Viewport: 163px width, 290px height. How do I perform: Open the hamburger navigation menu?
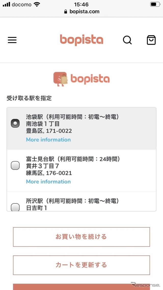tap(12, 40)
